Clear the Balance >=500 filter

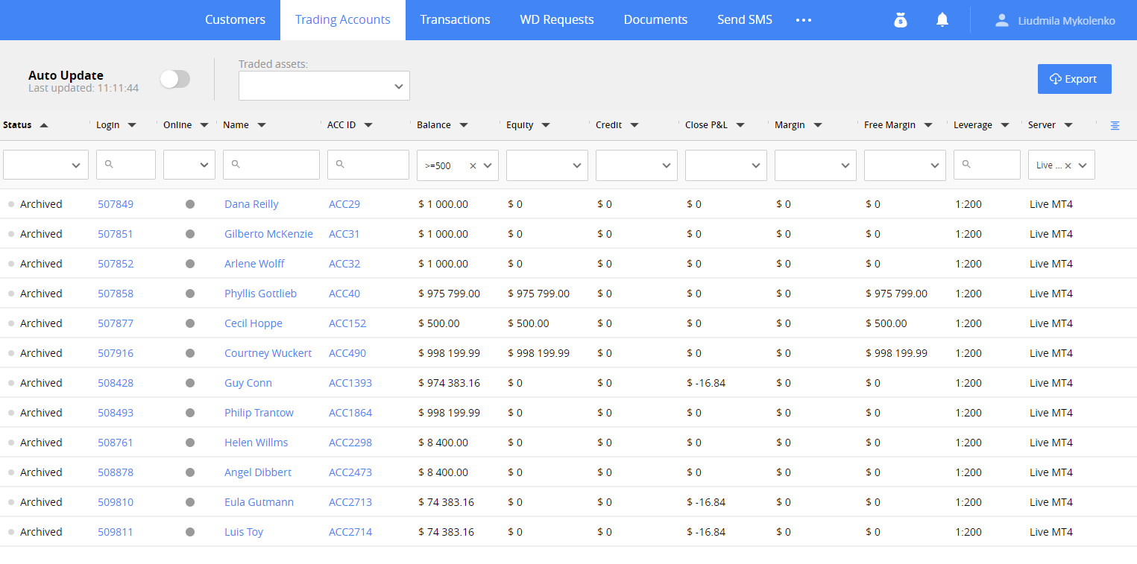(x=473, y=165)
